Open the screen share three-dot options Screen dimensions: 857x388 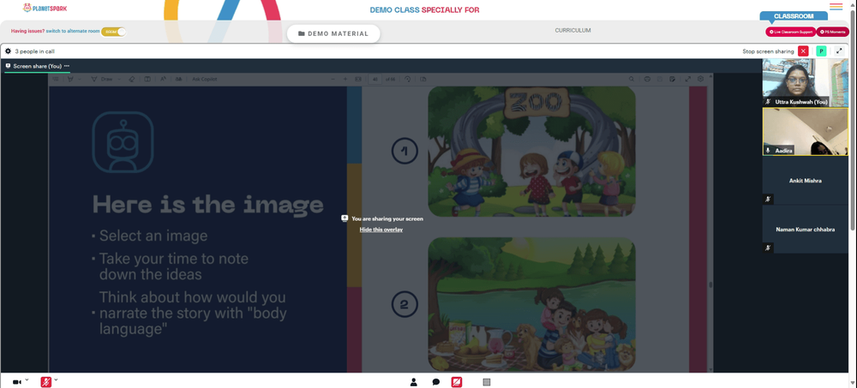(67, 66)
